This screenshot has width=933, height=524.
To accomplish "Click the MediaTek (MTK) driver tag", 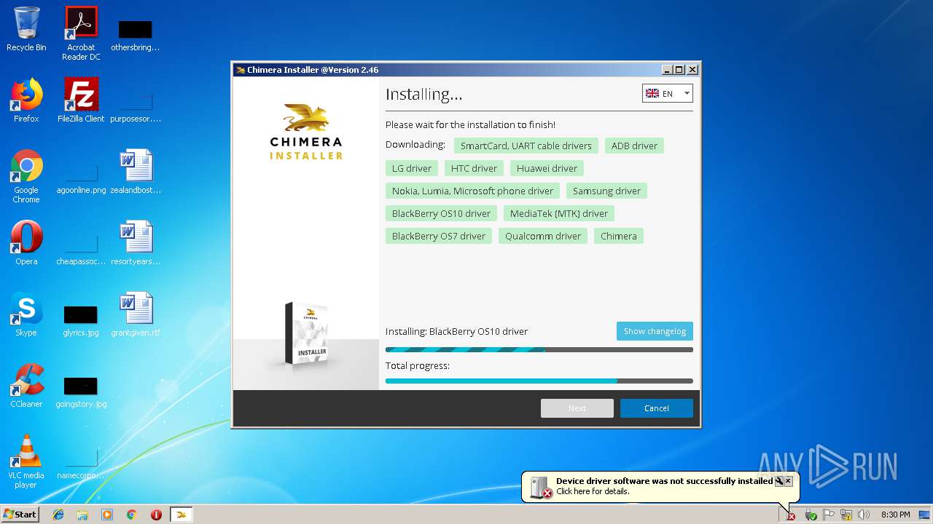I will click(559, 213).
